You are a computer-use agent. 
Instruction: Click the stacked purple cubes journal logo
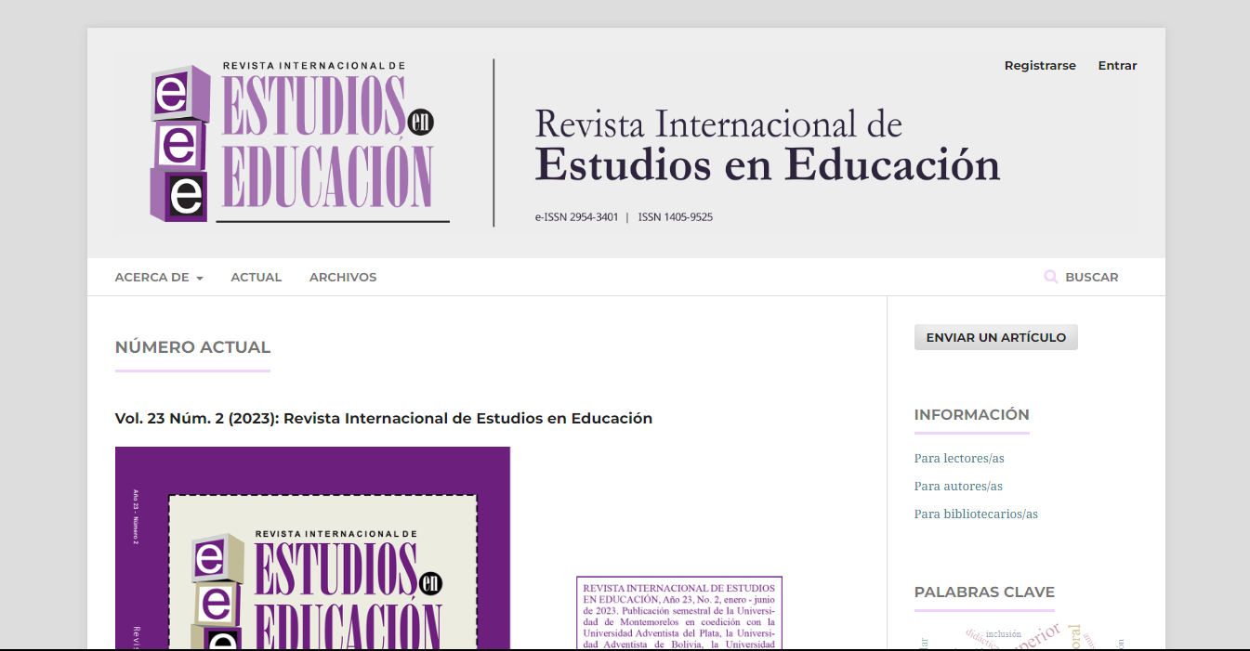pos(180,144)
